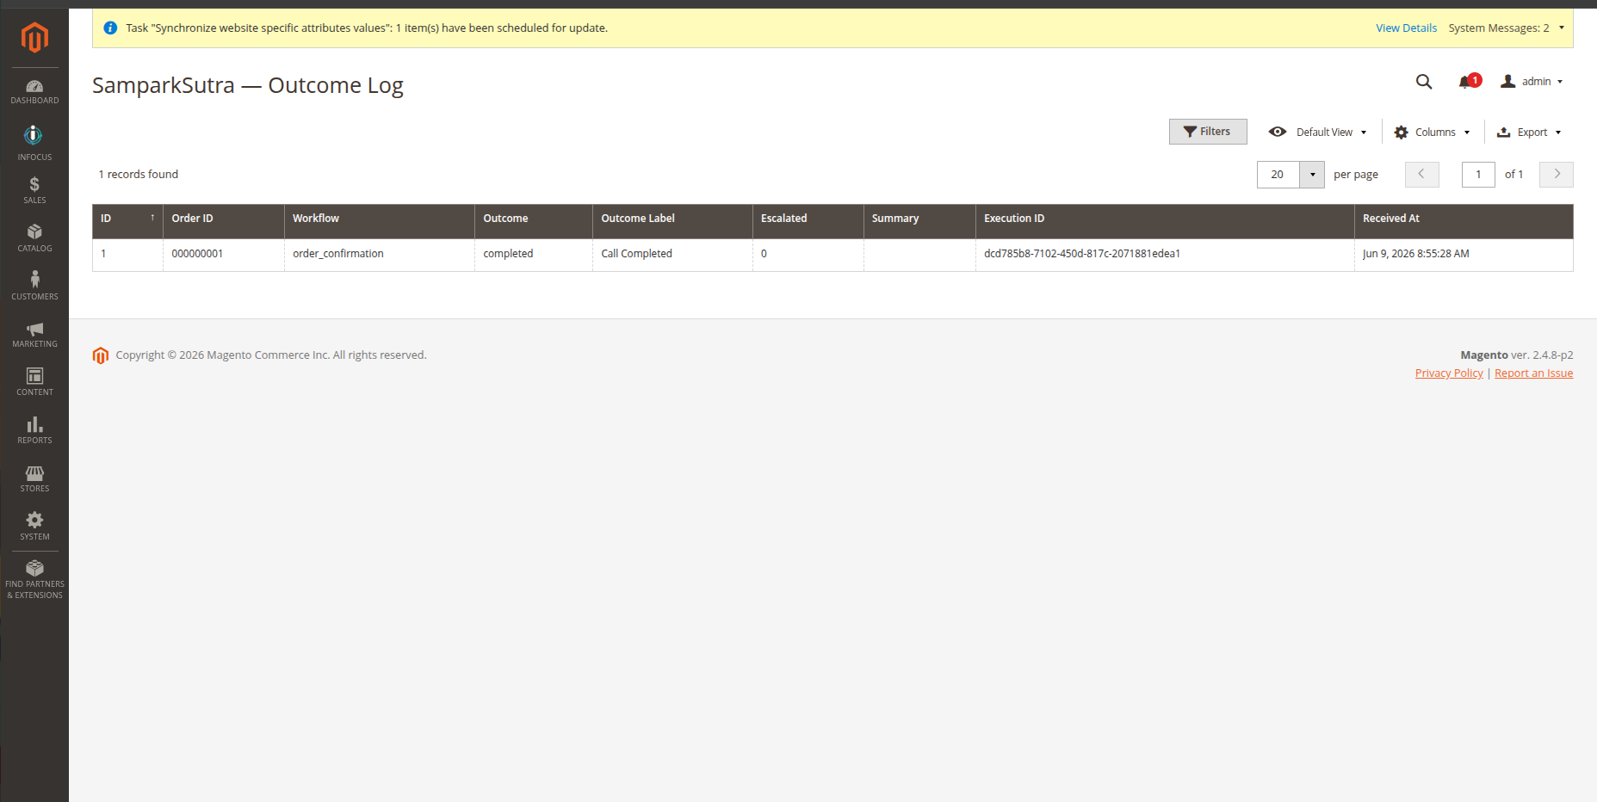Open the Reports sidebar menu

click(x=34, y=431)
